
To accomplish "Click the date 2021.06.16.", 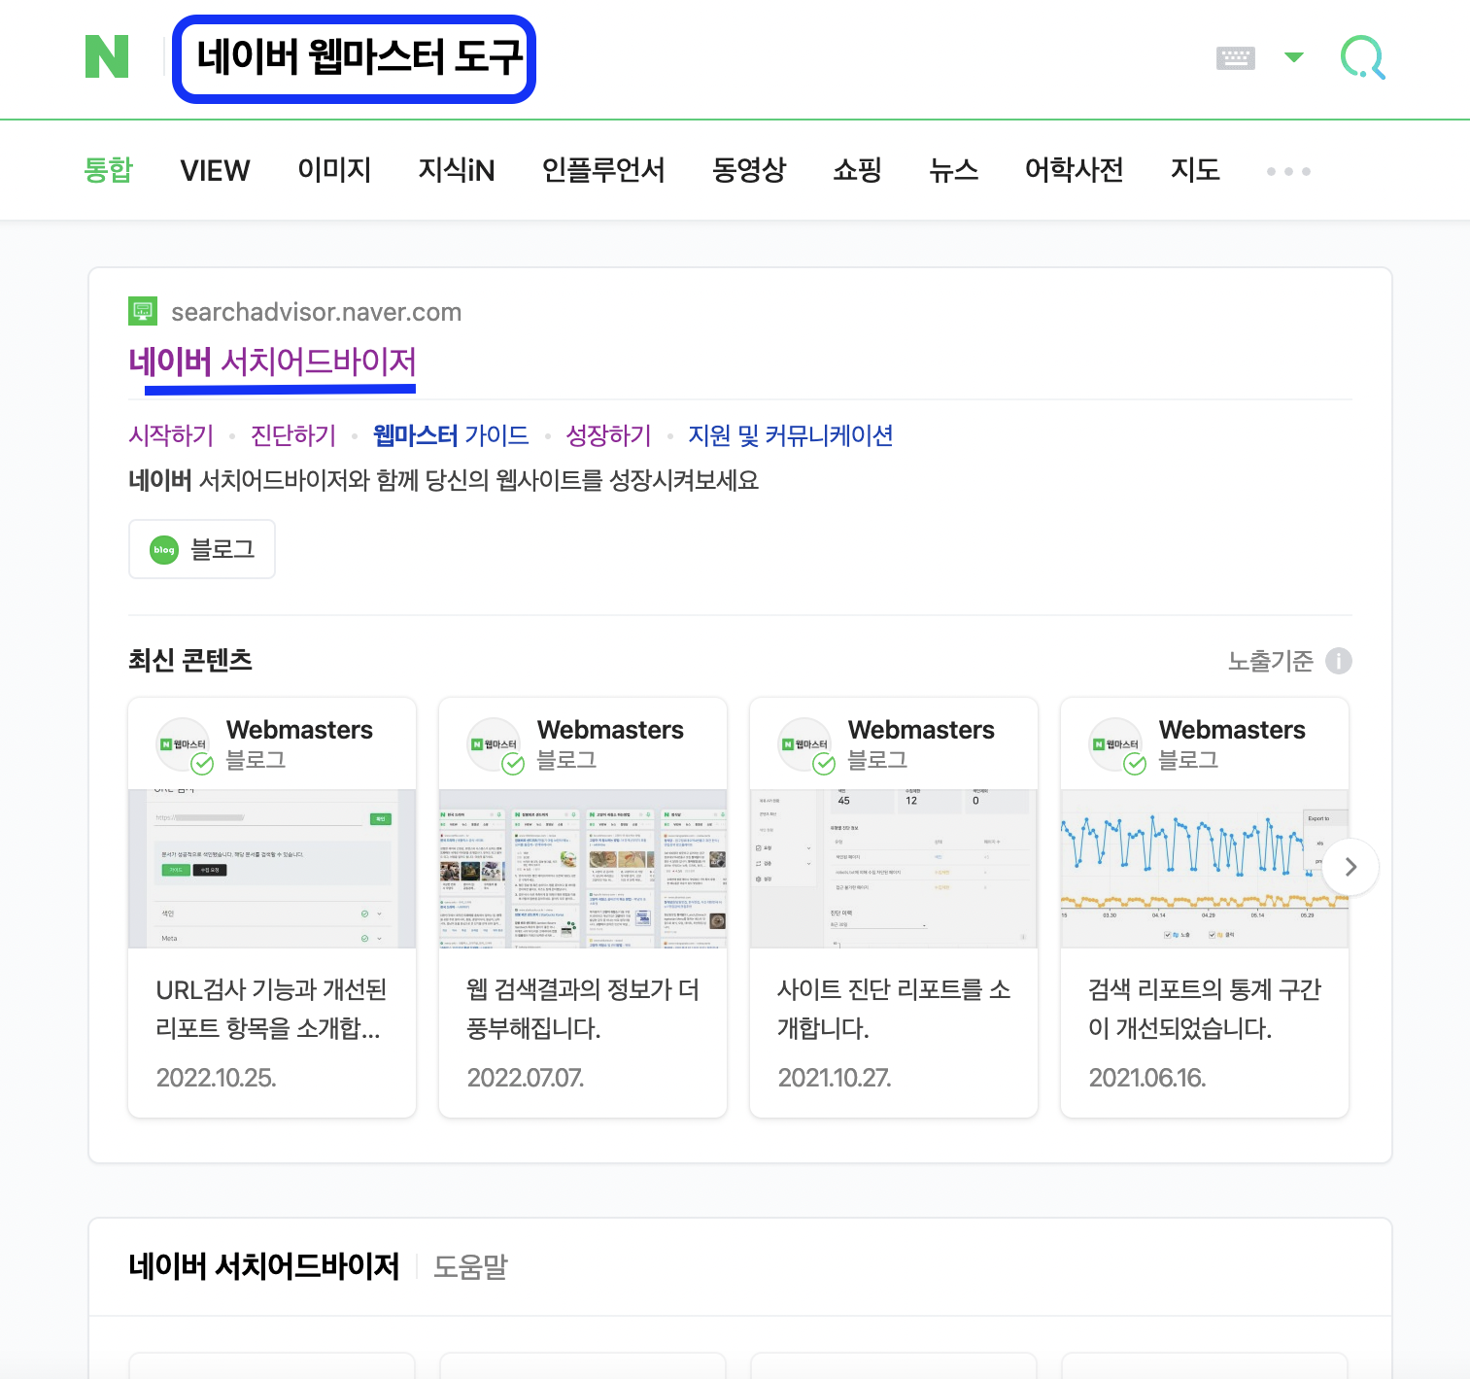I will (x=1147, y=1078).
